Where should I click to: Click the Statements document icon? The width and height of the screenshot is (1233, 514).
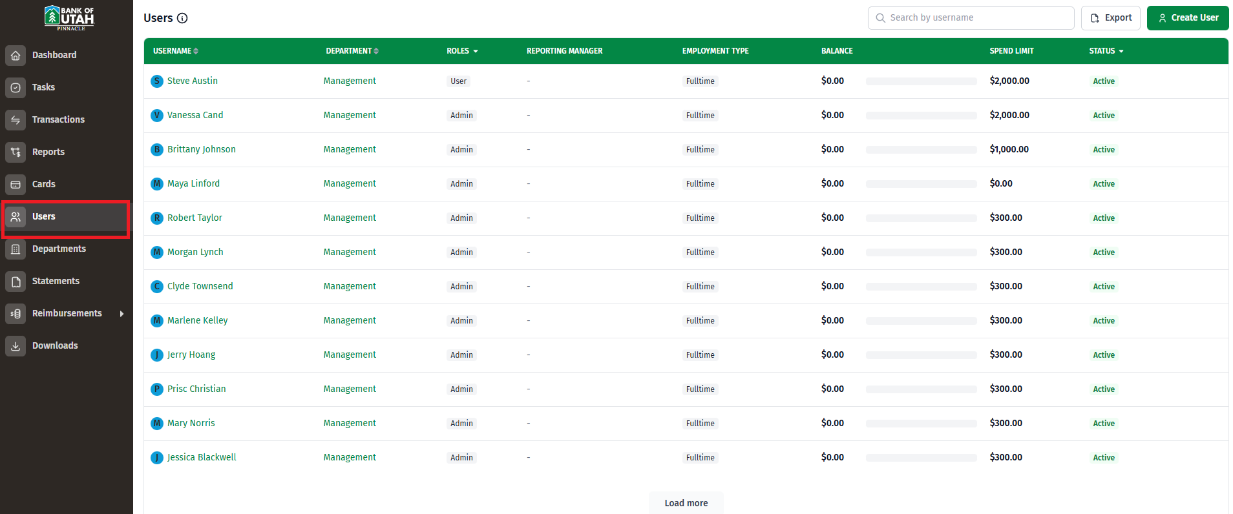point(16,282)
